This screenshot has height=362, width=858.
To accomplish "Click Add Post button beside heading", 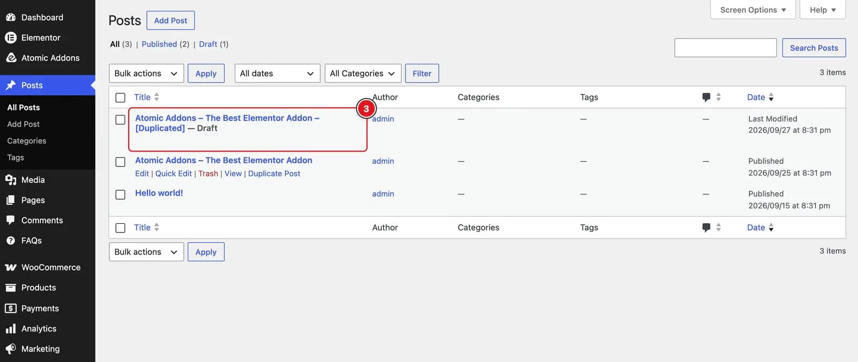I will pos(171,20).
